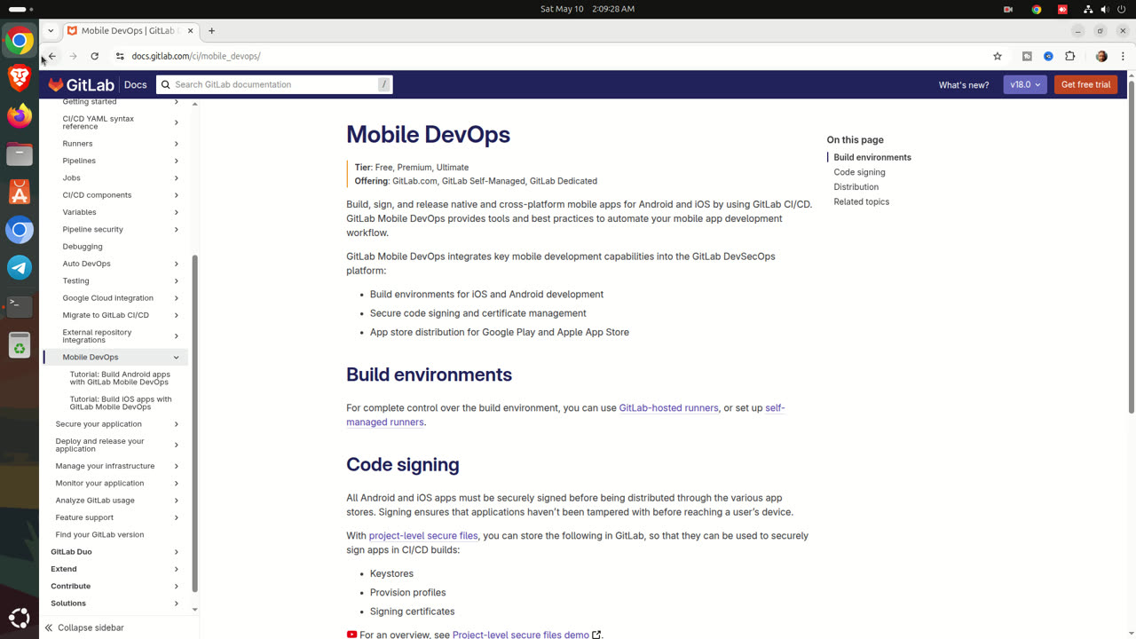Open Trash from the dock
This screenshot has height=639, width=1136.
click(x=20, y=344)
